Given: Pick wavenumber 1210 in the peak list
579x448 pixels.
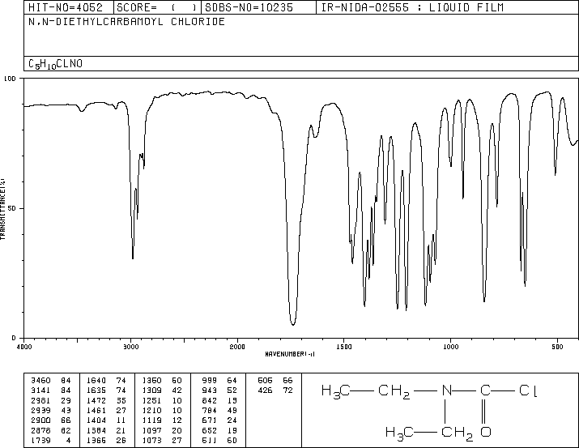Looking at the screenshot, I should pos(151,410).
